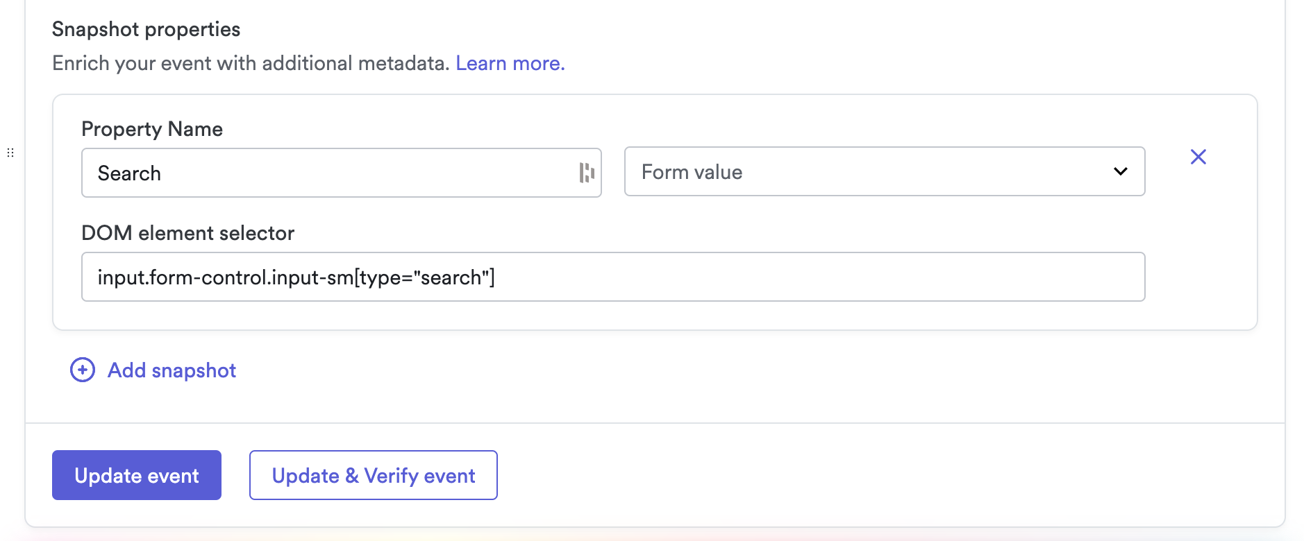Click the Enrich your event description text
Screen dimensions: 1304x541
[251, 63]
